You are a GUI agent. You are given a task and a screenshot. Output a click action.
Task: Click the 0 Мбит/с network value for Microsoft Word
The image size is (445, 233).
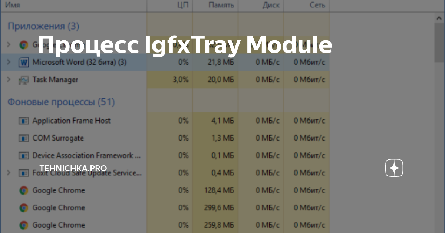click(310, 62)
